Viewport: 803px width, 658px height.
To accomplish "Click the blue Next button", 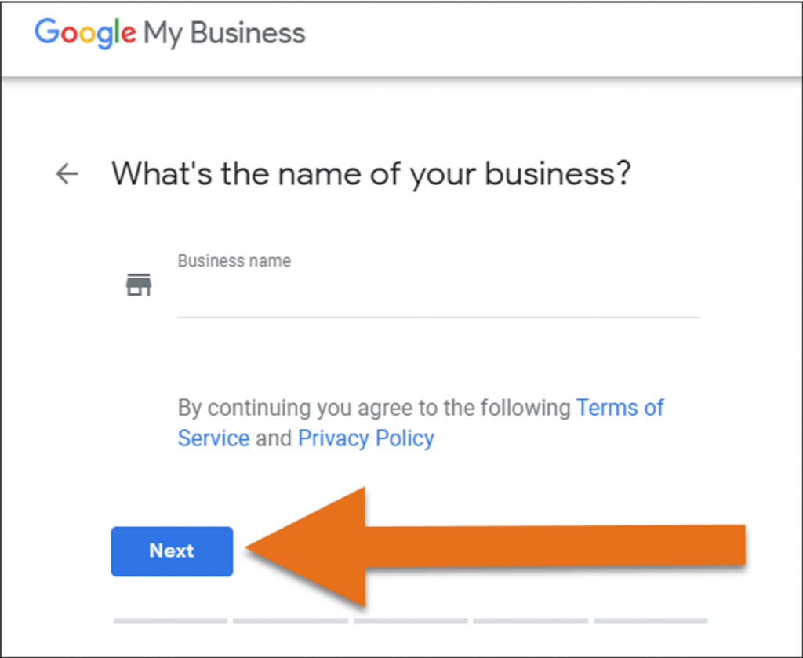I will (172, 551).
